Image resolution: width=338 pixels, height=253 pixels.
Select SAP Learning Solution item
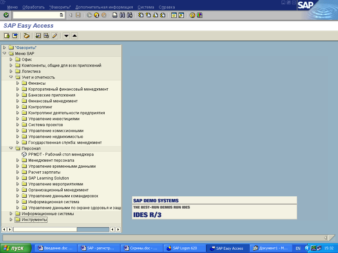(x=49, y=178)
